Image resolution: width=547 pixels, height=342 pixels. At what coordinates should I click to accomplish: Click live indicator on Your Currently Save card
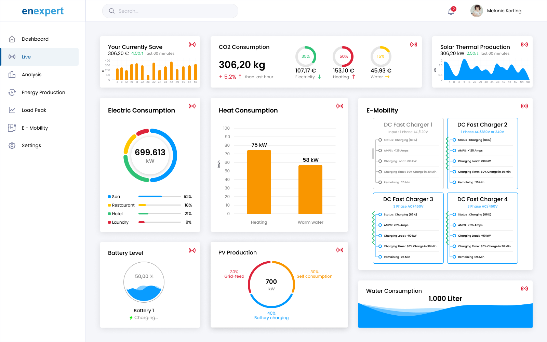[192, 44]
